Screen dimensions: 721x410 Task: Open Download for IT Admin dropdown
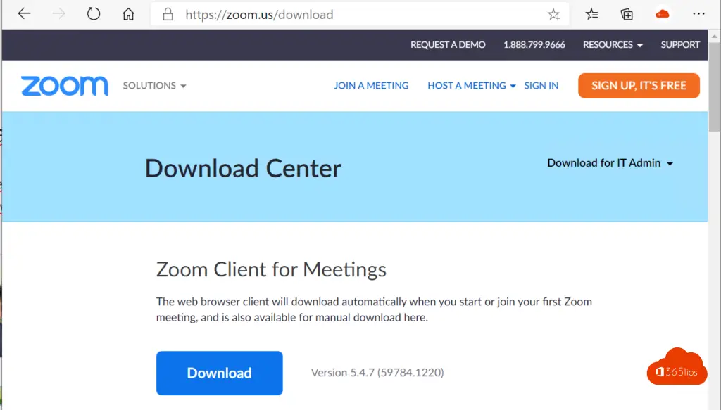point(610,163)
